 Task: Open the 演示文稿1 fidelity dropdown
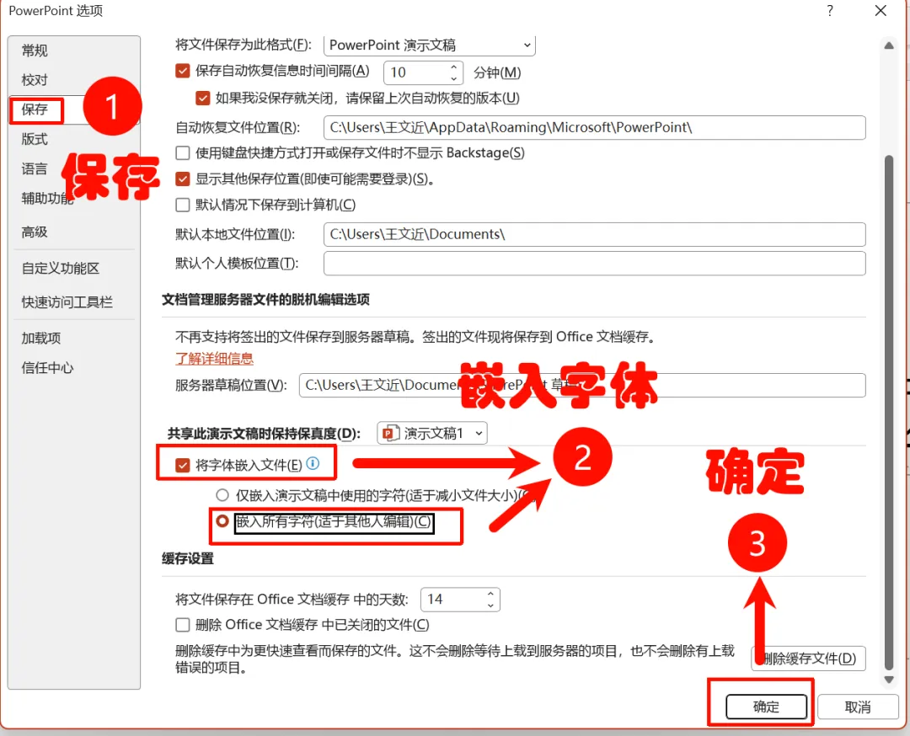(x=431, y=433)
